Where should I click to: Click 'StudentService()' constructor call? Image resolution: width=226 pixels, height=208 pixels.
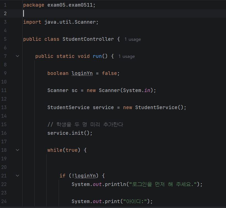coord(159,107)
